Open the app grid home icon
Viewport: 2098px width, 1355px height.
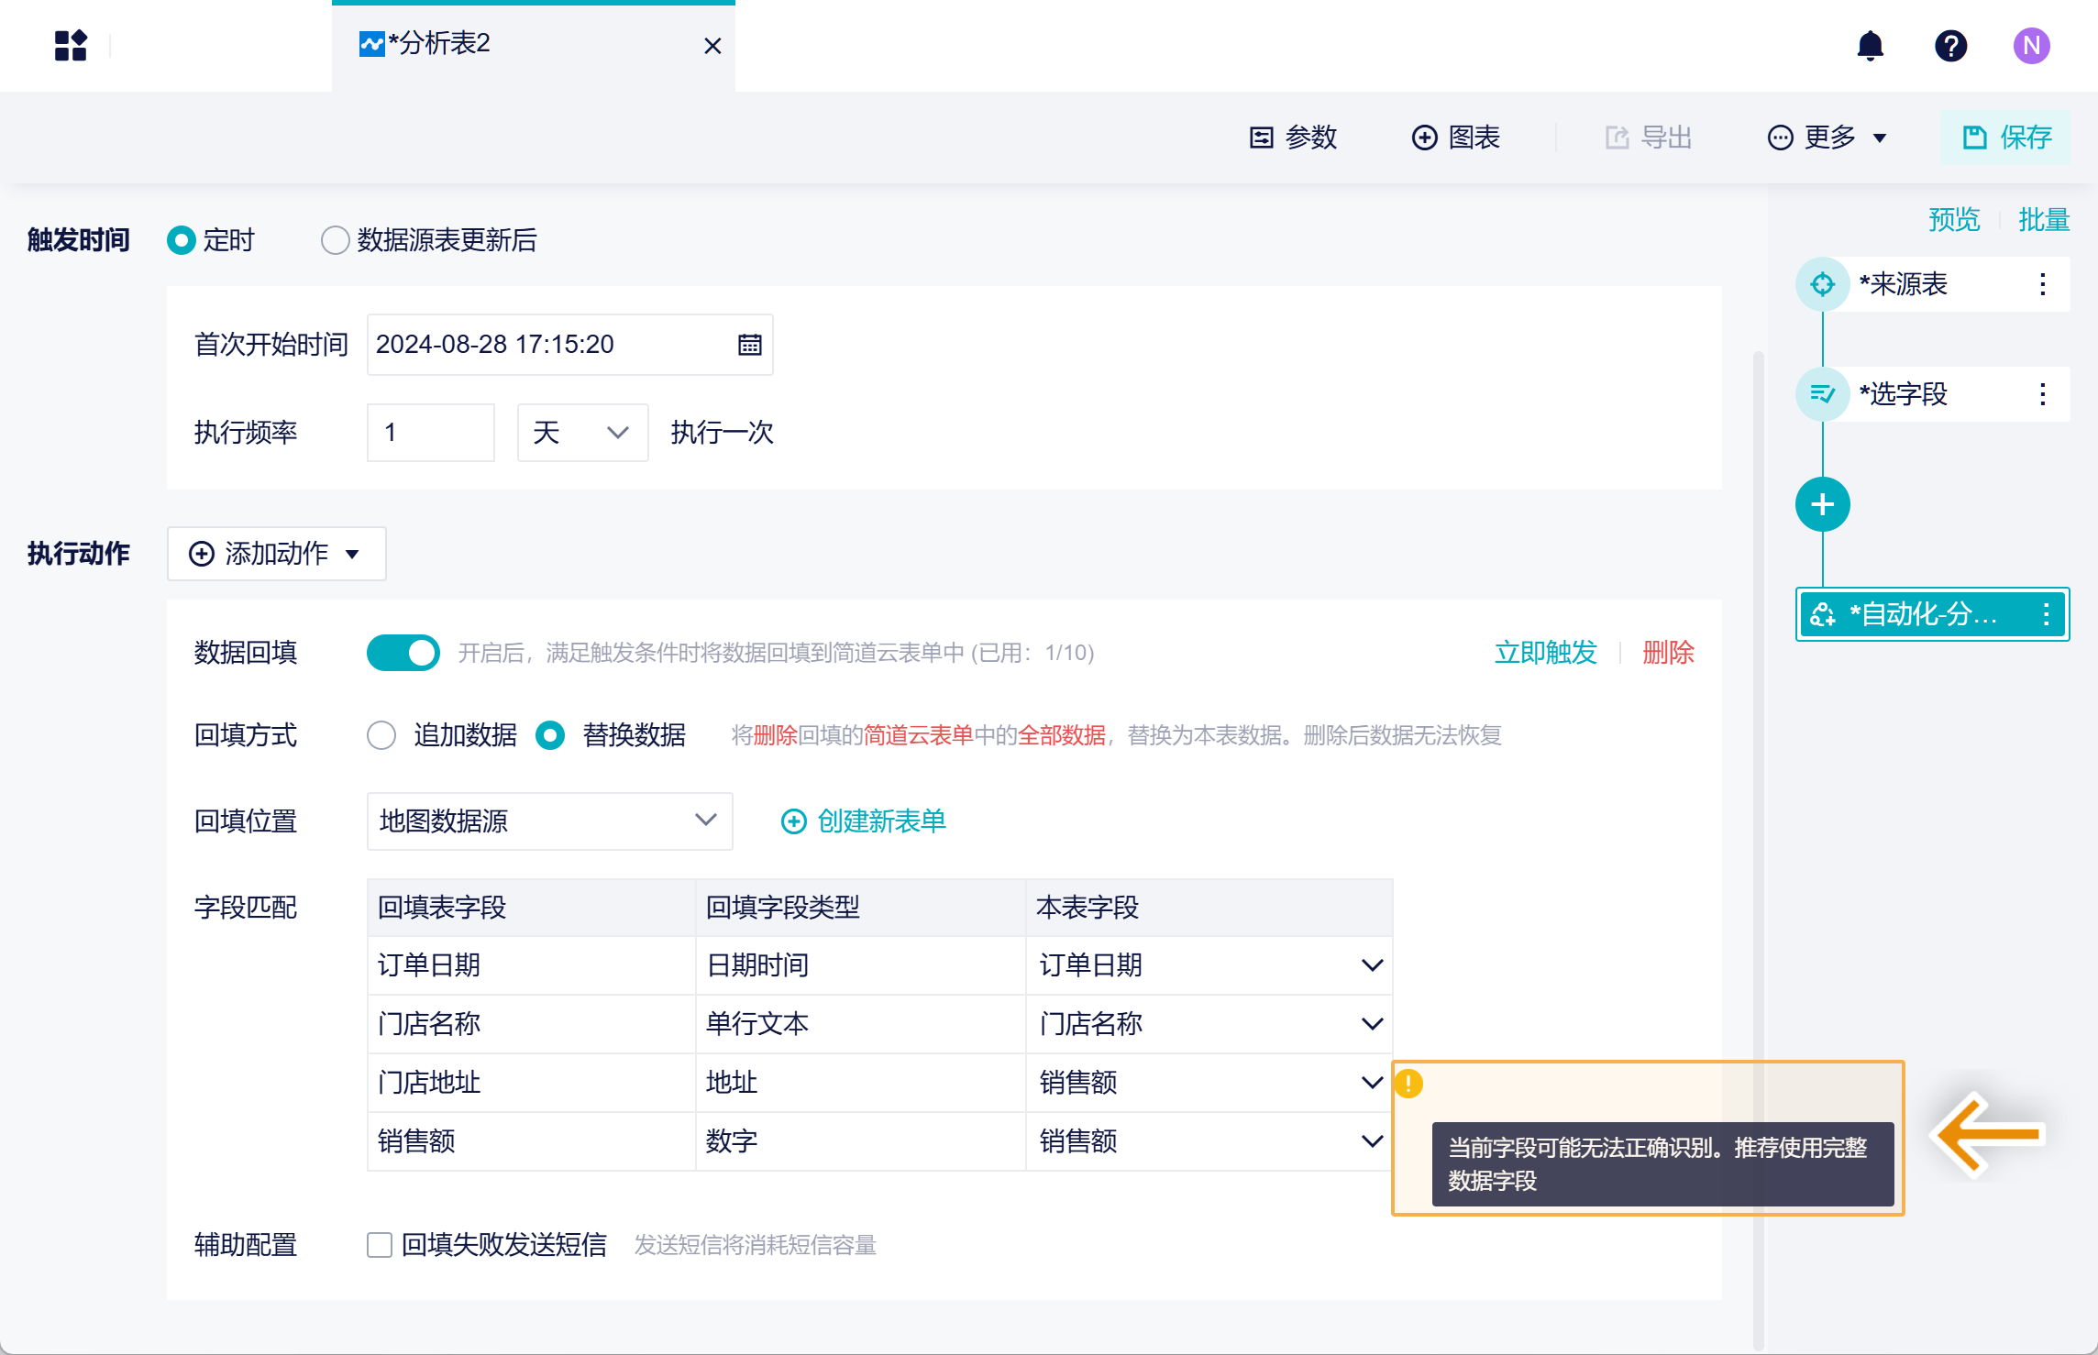click(x=71, y=45)
